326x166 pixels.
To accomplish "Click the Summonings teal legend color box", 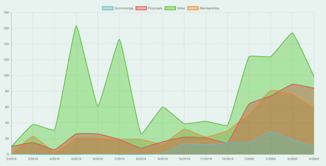I will click(x=108, y=8).
